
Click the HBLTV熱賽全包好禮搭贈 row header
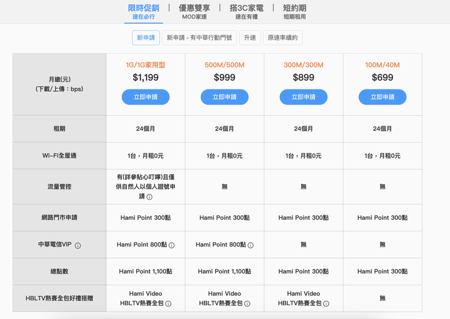point(59,298)
